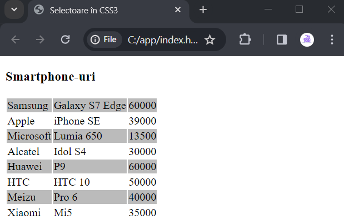Open the profile avatar menu
Viewport: 344px width, 224px height.
coord(307,39)
